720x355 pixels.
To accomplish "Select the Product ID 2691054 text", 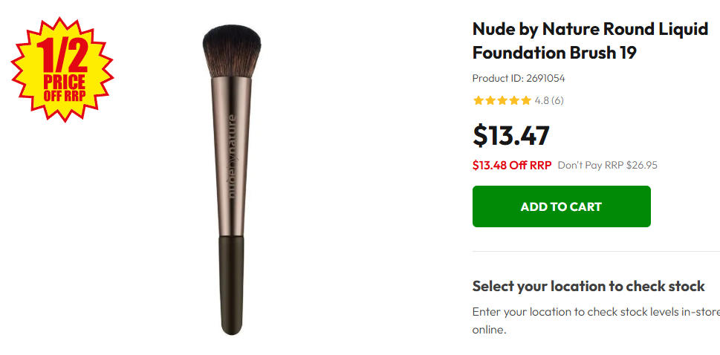I will (x=513, y=78).
